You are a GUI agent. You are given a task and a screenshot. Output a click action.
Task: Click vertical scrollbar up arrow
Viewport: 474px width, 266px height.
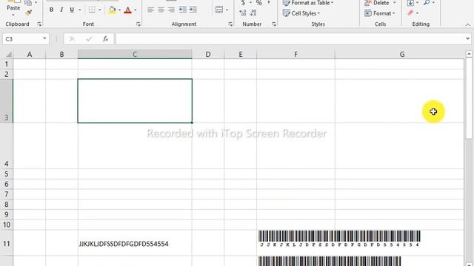pyautogui.click(x=469, y=54)
